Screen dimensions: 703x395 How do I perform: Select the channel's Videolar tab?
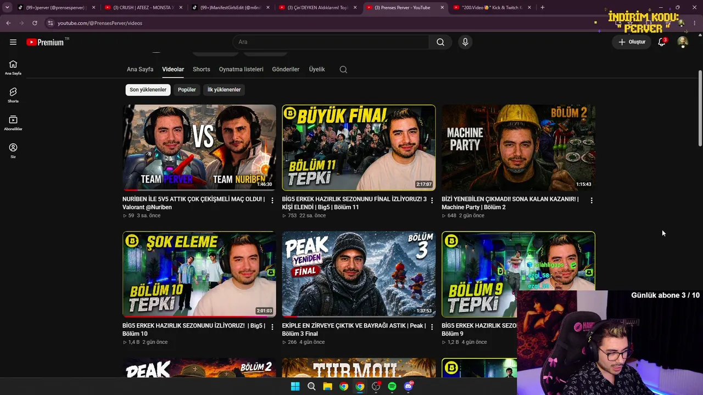pyautogui.click(x=173, y=70)
